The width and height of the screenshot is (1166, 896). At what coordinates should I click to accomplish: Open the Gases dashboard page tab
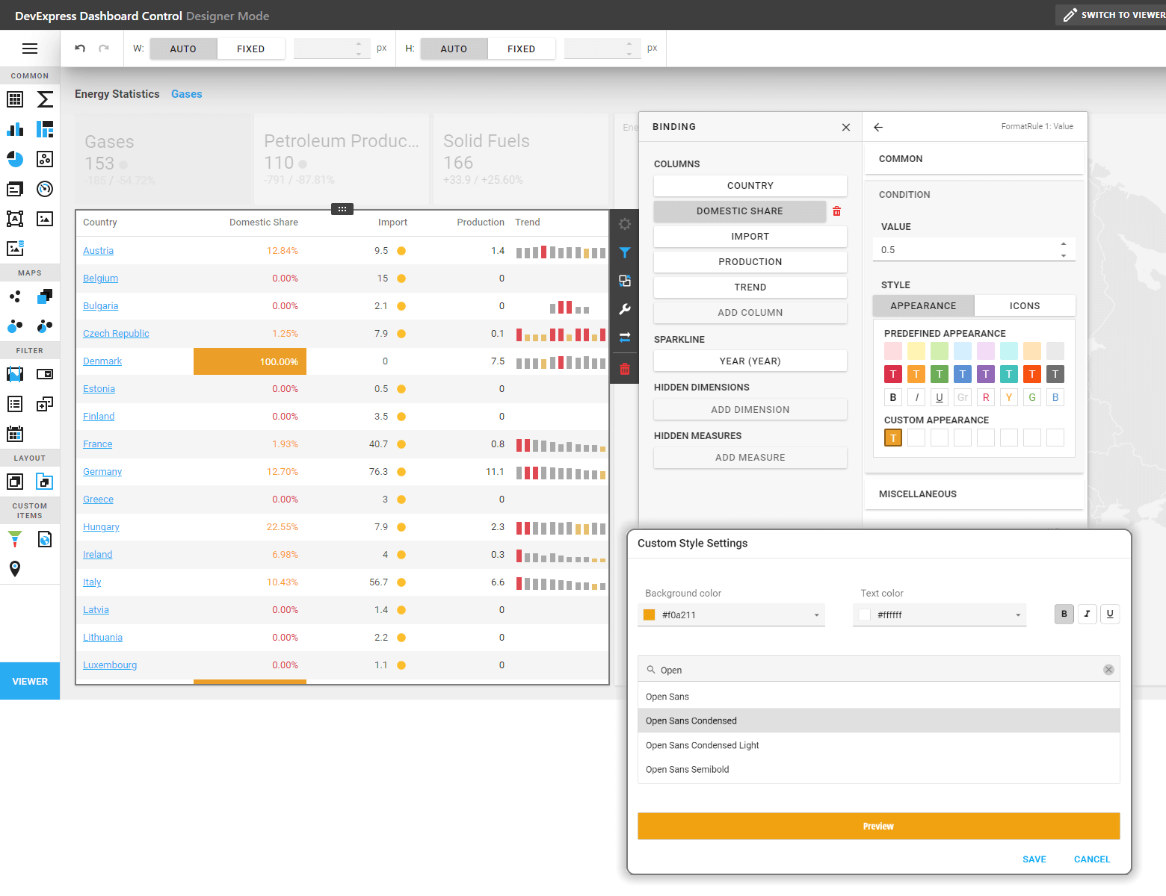point(186,94)
